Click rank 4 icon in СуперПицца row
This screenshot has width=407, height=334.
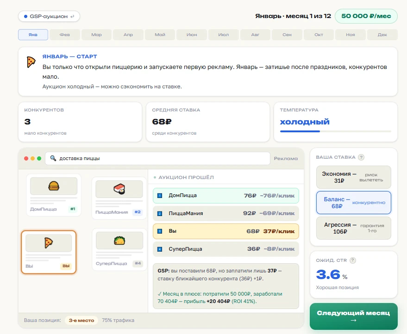pyautogui.click(x=160, y=249)
